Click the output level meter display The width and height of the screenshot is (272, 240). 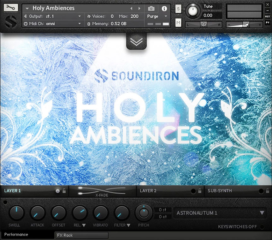click(x=244, y=11)
